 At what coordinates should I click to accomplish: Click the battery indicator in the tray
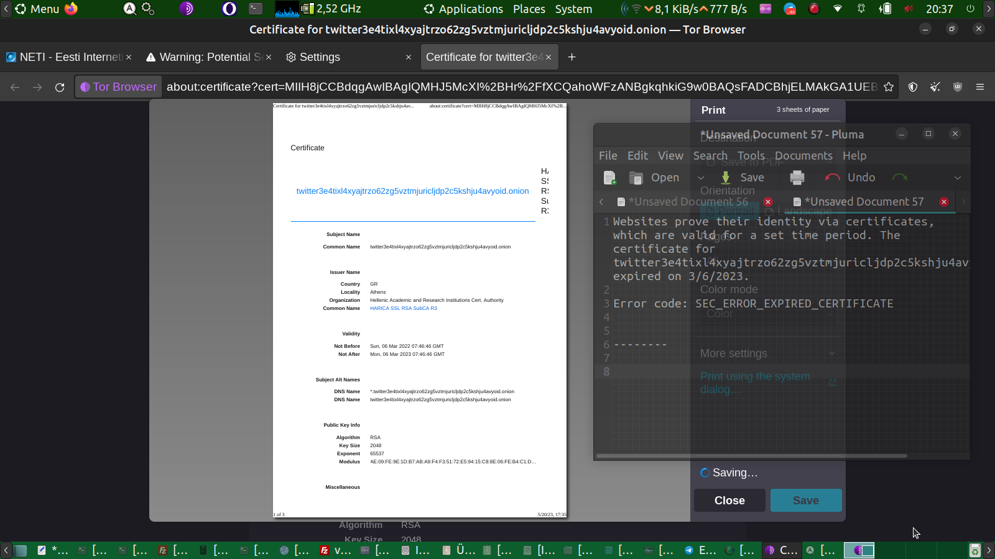(885, 9)
